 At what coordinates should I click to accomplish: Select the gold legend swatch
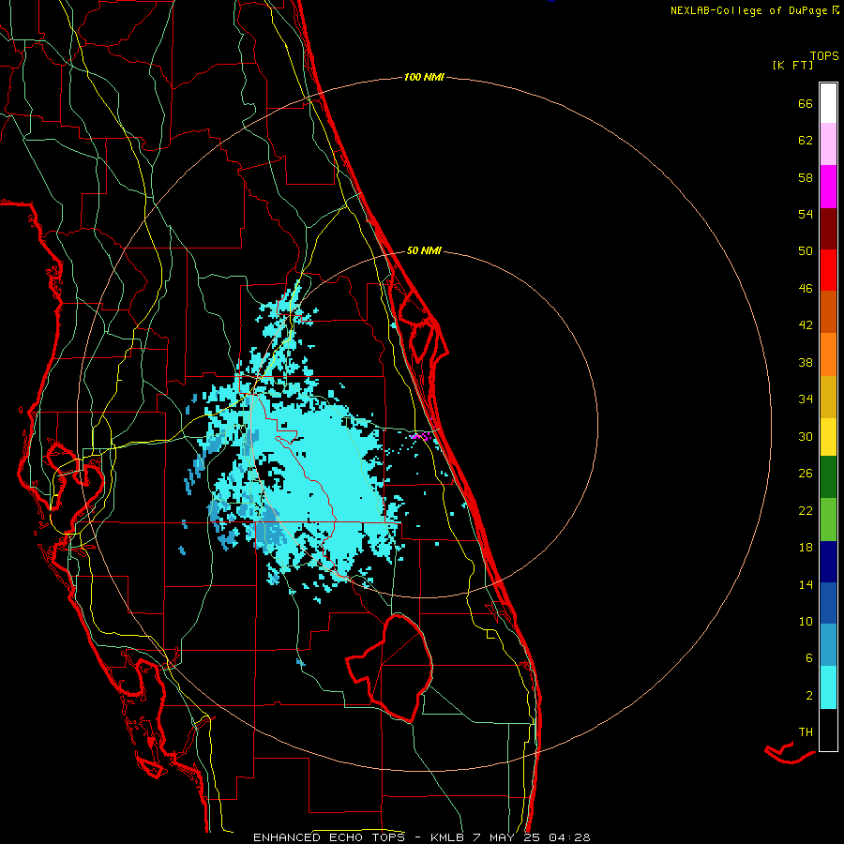pos(828,397)
